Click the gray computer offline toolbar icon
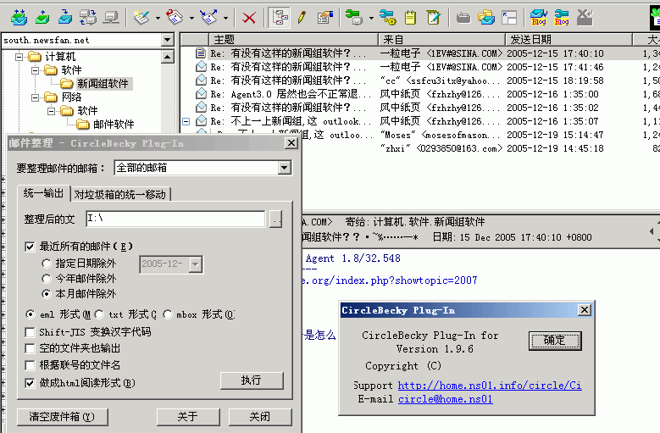Viewport: 660px width, 433px height. (x=111, y=17)
